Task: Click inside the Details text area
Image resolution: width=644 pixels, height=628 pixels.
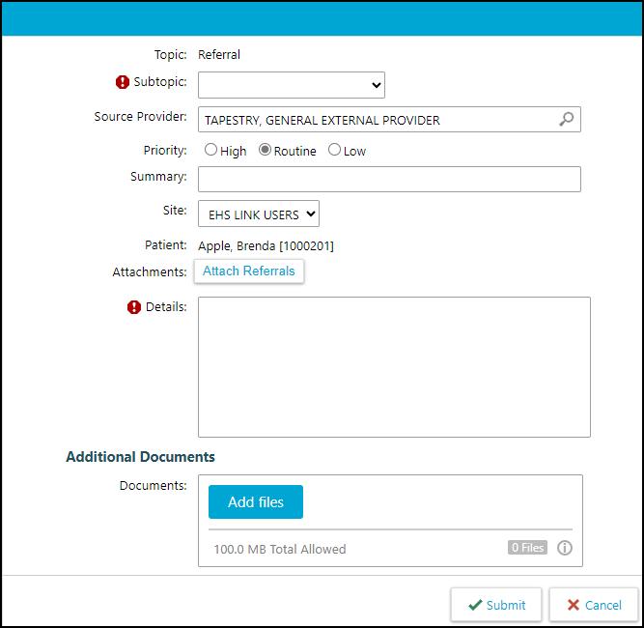Action: [x=394, y=367]
